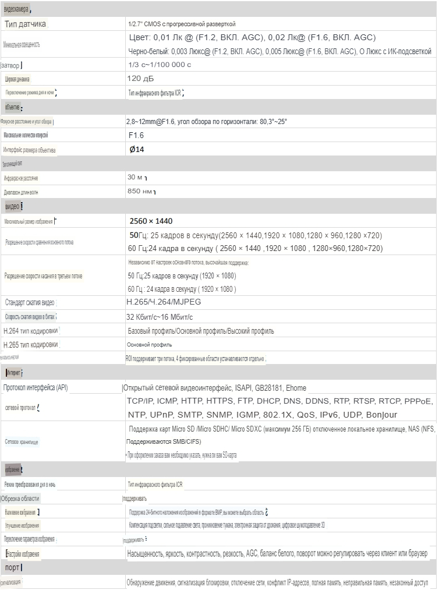Select the "H.265/Ч.264/MJPEG" compression value
Viewport: 439px width, 590px height.
click(164, 302)
